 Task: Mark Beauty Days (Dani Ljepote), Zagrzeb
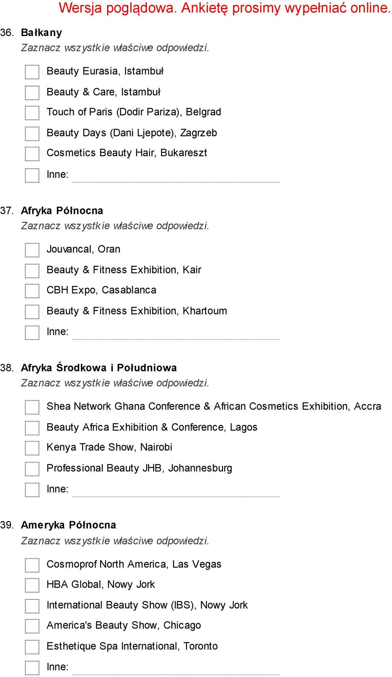pos(32,134)
